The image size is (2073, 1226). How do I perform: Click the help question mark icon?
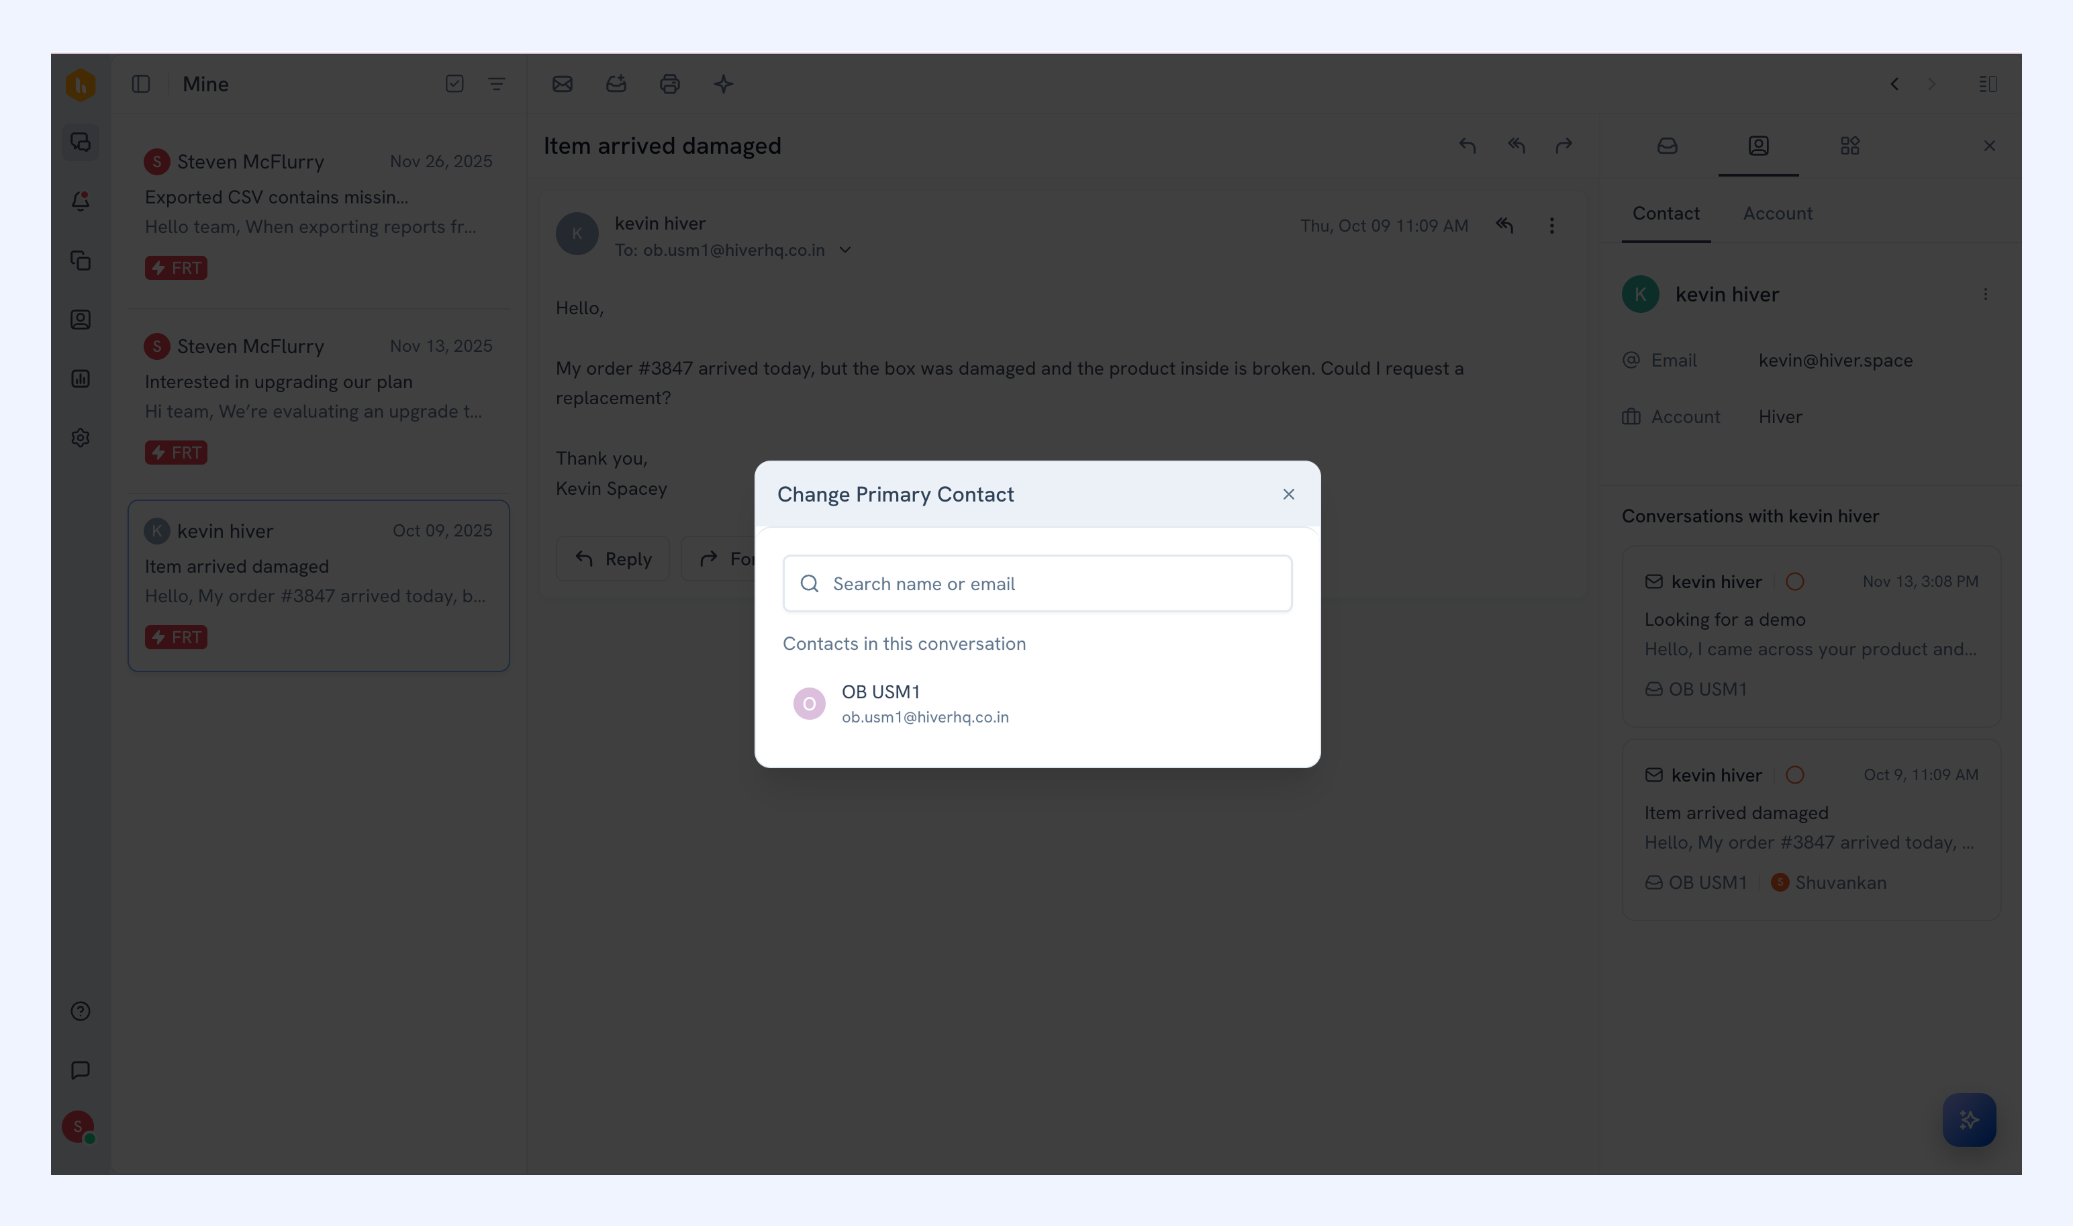coord(80,1011)
